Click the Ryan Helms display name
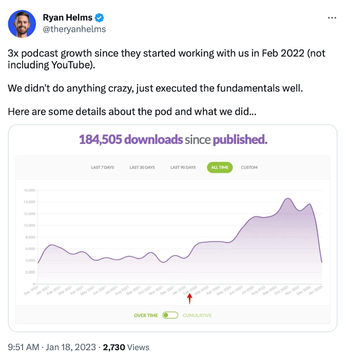This screenshot has height=361, width=346. coord(67,17)
